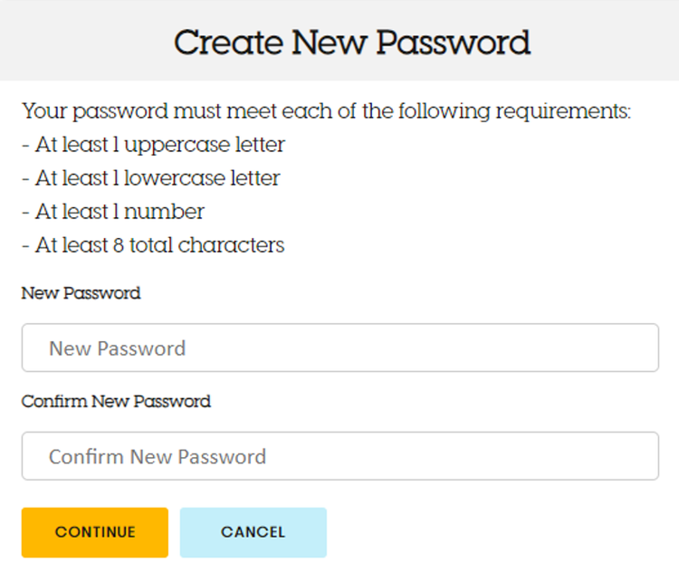Click the "New Password" placeholder text
The image size is (679, 581).
click(117, 348)
